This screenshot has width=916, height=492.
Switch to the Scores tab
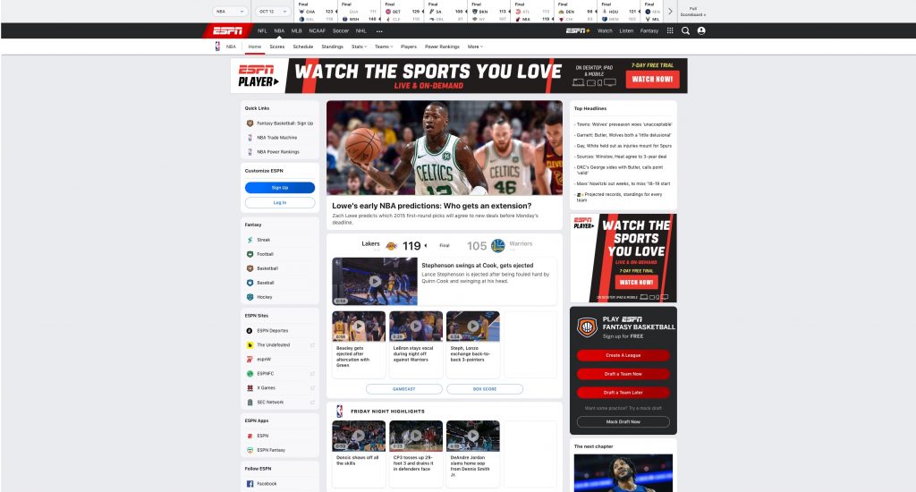tap(277, 46)
